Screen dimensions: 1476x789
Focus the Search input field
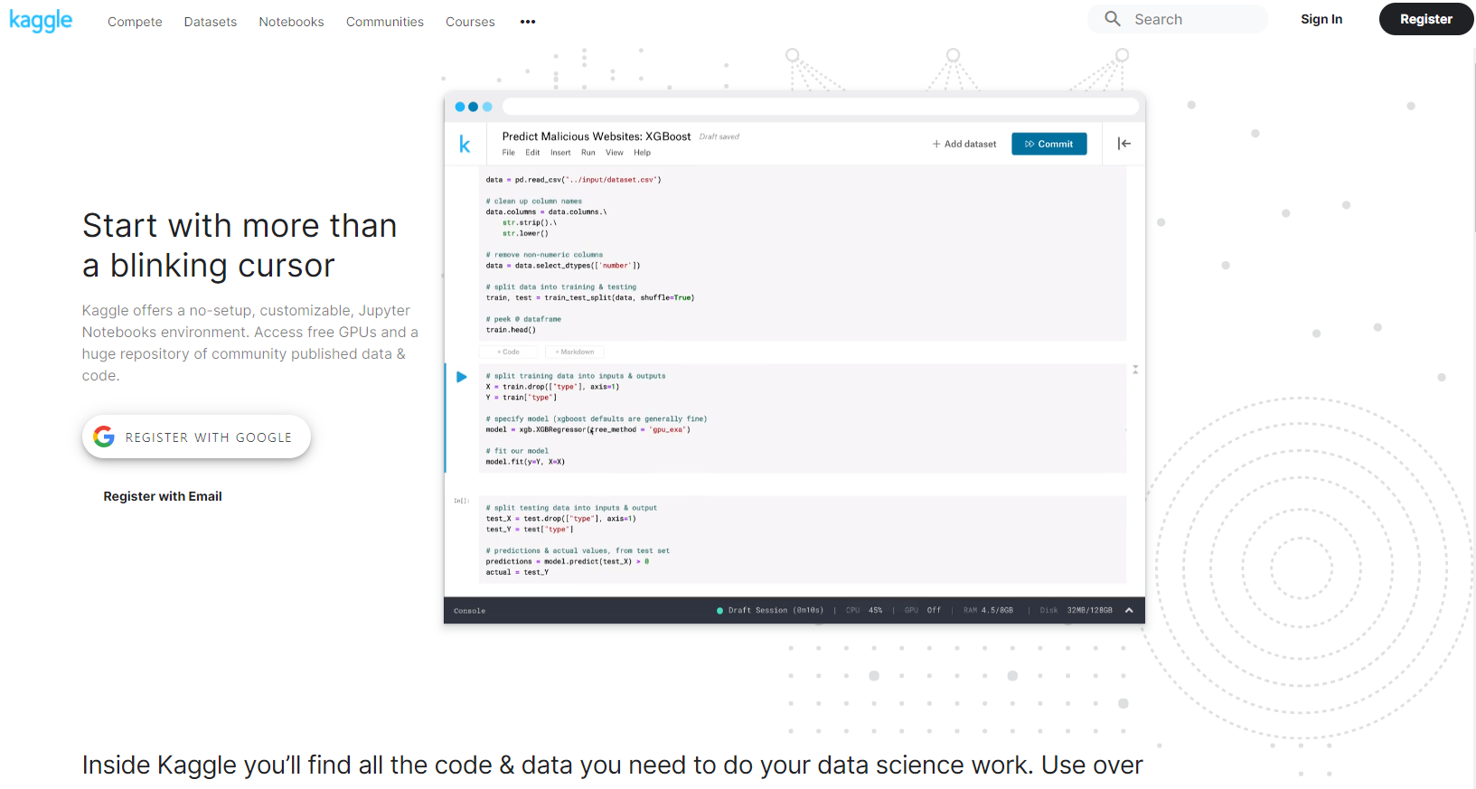[x=1178, y=19]
